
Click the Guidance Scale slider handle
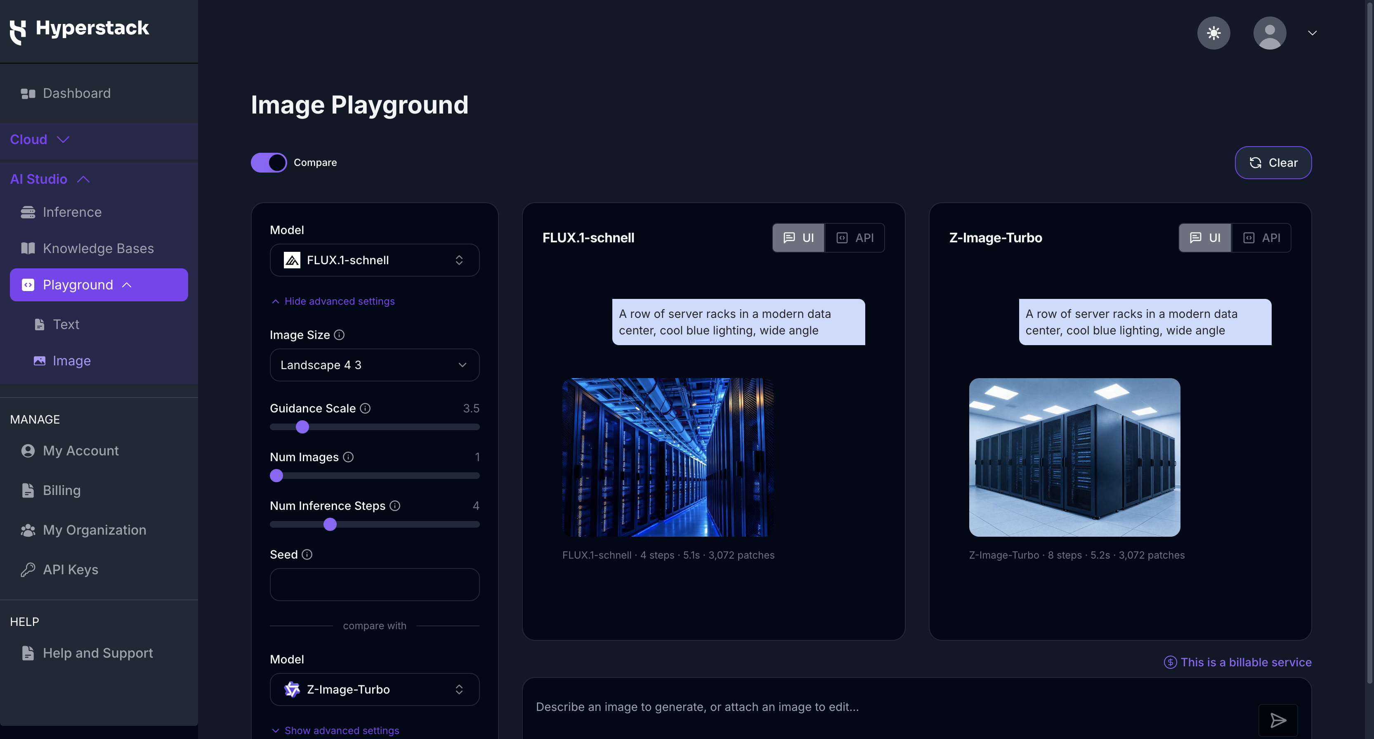pos(302,427)
